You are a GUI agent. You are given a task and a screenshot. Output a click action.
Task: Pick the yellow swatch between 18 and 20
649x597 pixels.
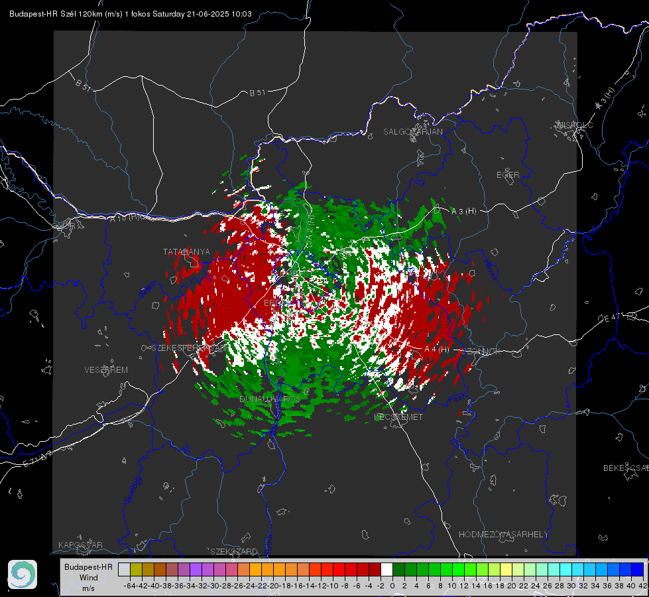tap(506, 569)
